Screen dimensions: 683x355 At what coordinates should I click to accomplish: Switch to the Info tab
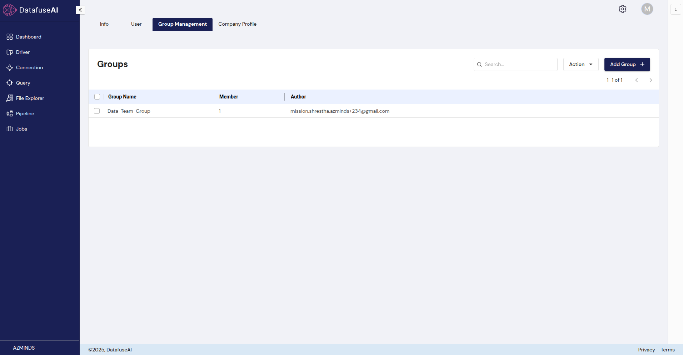click(104, 24)
